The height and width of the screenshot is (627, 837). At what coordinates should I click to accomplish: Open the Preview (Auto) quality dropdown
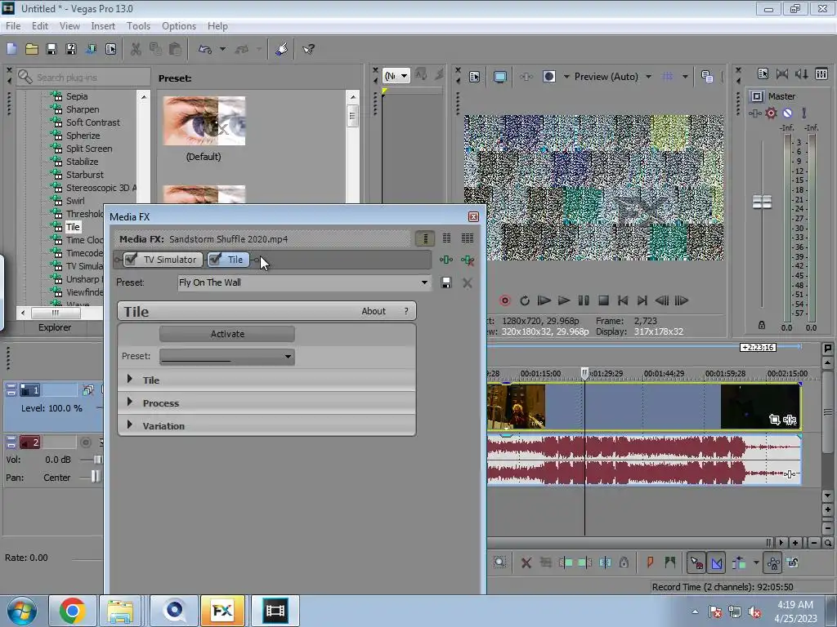[x=648, y=77]
